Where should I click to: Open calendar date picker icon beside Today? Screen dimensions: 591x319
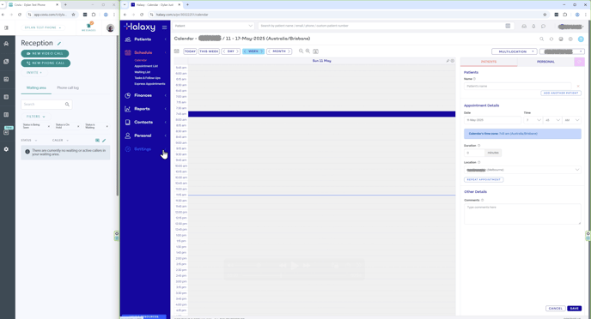coord(176,51)
